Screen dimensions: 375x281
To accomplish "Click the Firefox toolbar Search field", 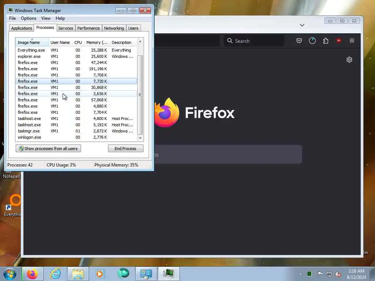I will 254,41.
